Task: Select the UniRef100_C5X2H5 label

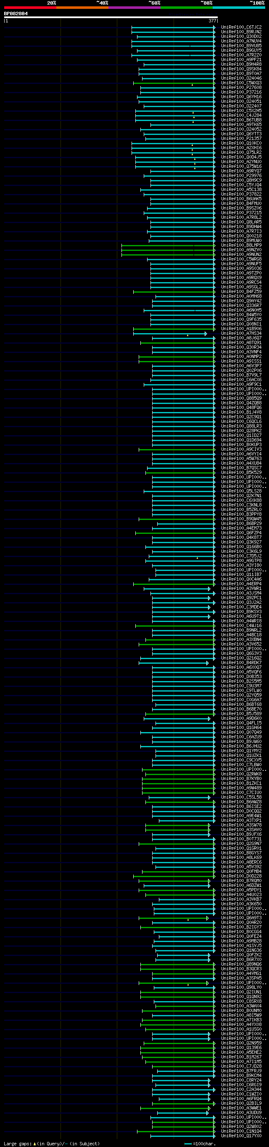Action: point(242,111)
